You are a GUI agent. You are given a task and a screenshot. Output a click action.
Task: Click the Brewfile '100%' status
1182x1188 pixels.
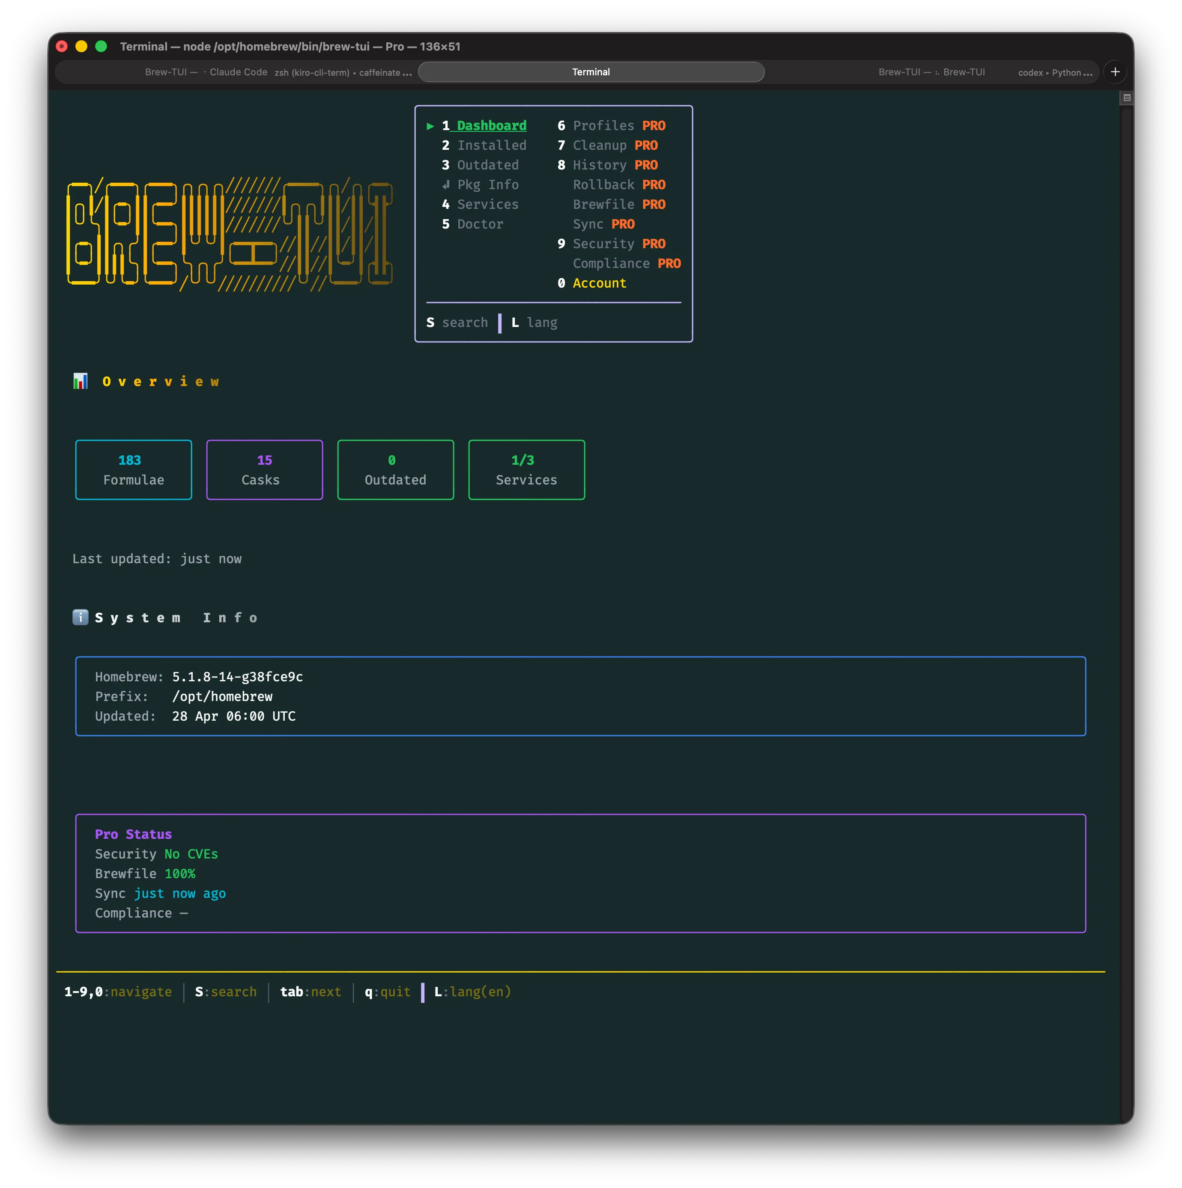tap(180, 873)
